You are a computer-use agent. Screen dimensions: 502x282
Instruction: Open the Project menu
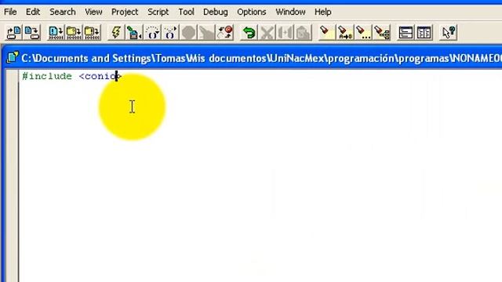(125, 12)
